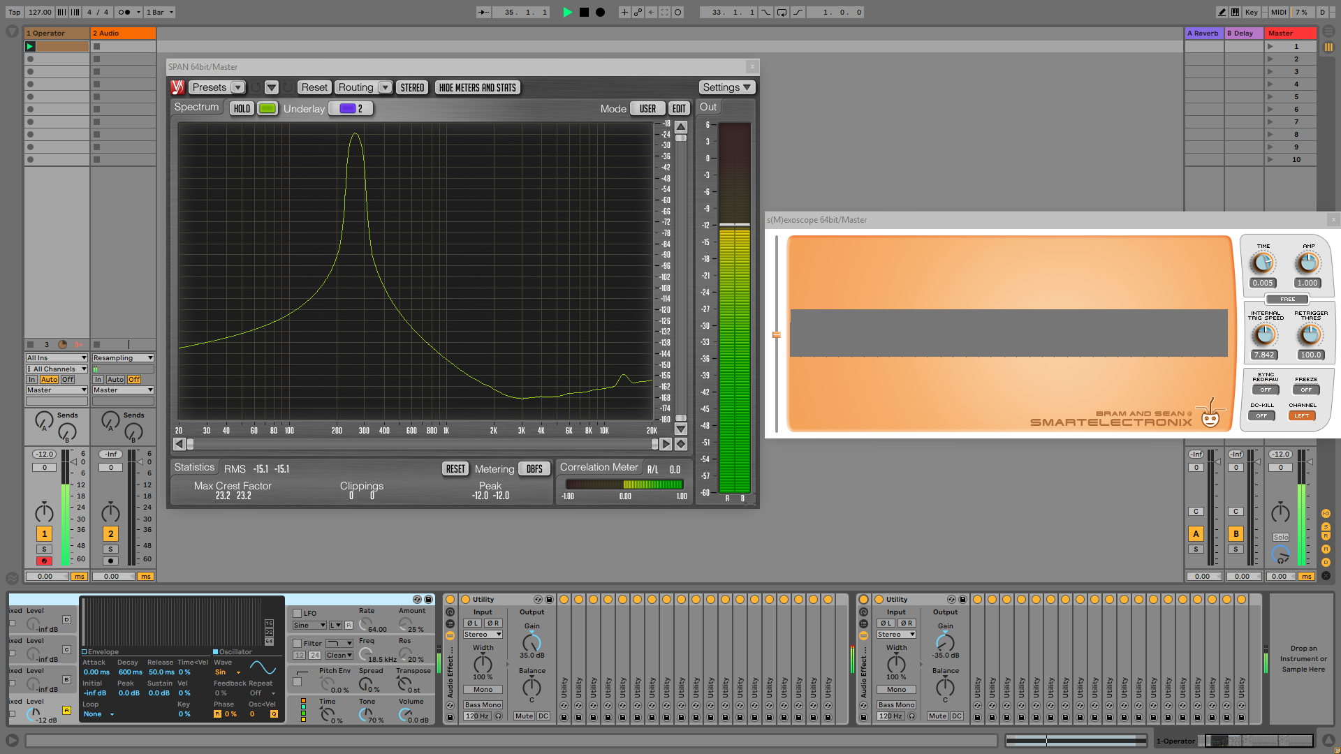Image resolution: width=1341 pixels, height=754 pixels.
Task: Toggle first Utility device activator
Action: pos(466,599)
